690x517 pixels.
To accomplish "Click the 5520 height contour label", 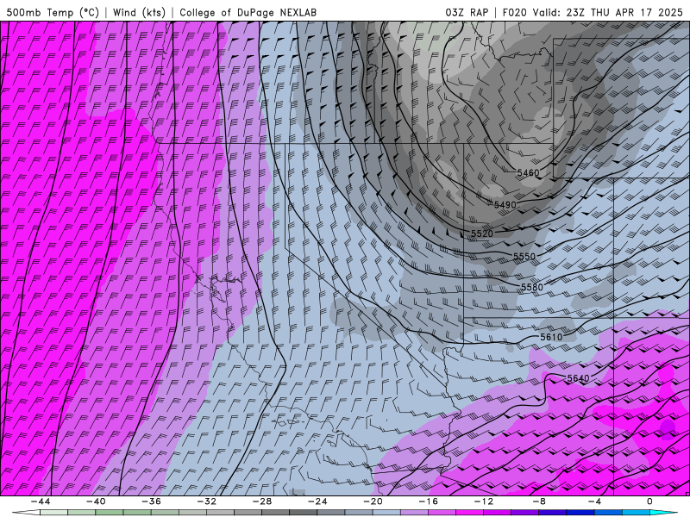I will point(482,234).
